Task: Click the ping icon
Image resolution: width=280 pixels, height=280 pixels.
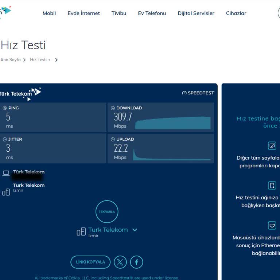Action: [x=5, y=108]
